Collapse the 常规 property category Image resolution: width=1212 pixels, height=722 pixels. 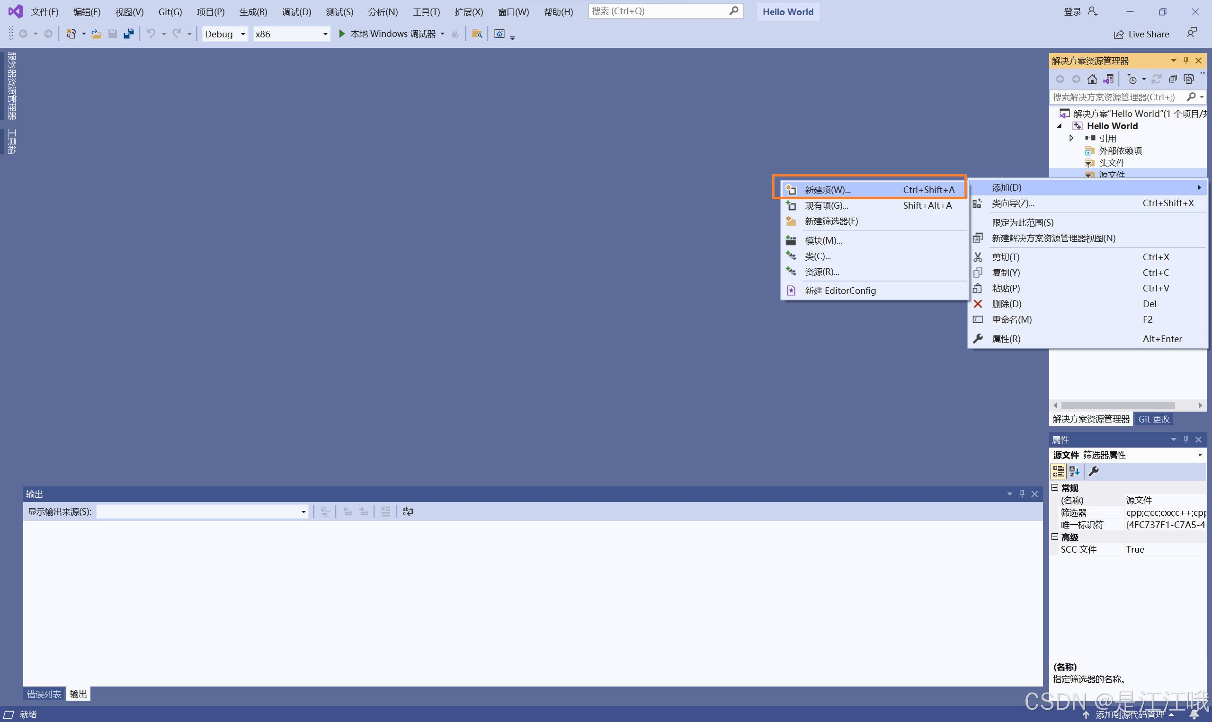(x=1055, y=487)
